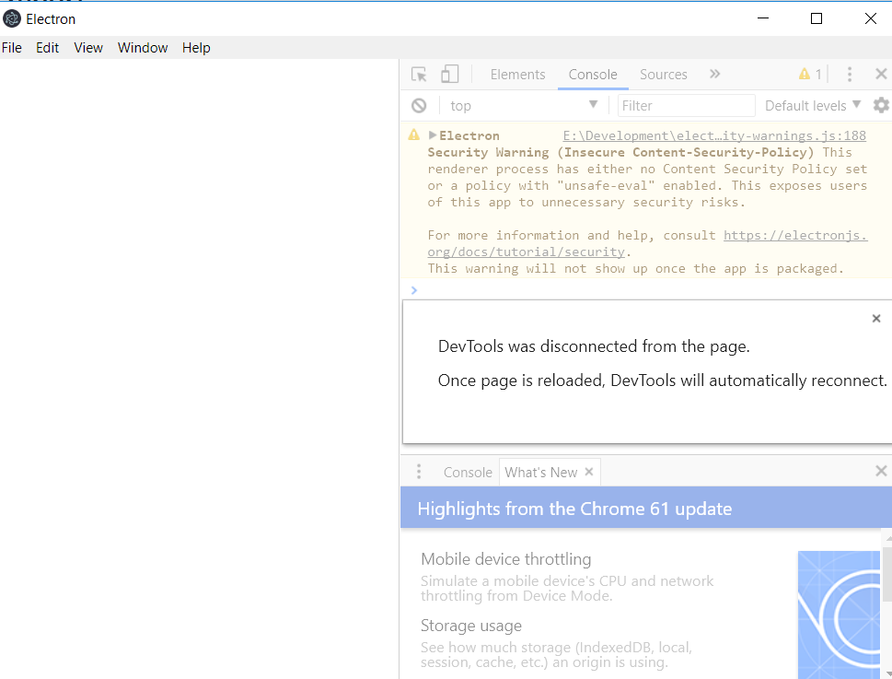
Task: Open the drawer three-dot menu
Action: tap(419, 472)
